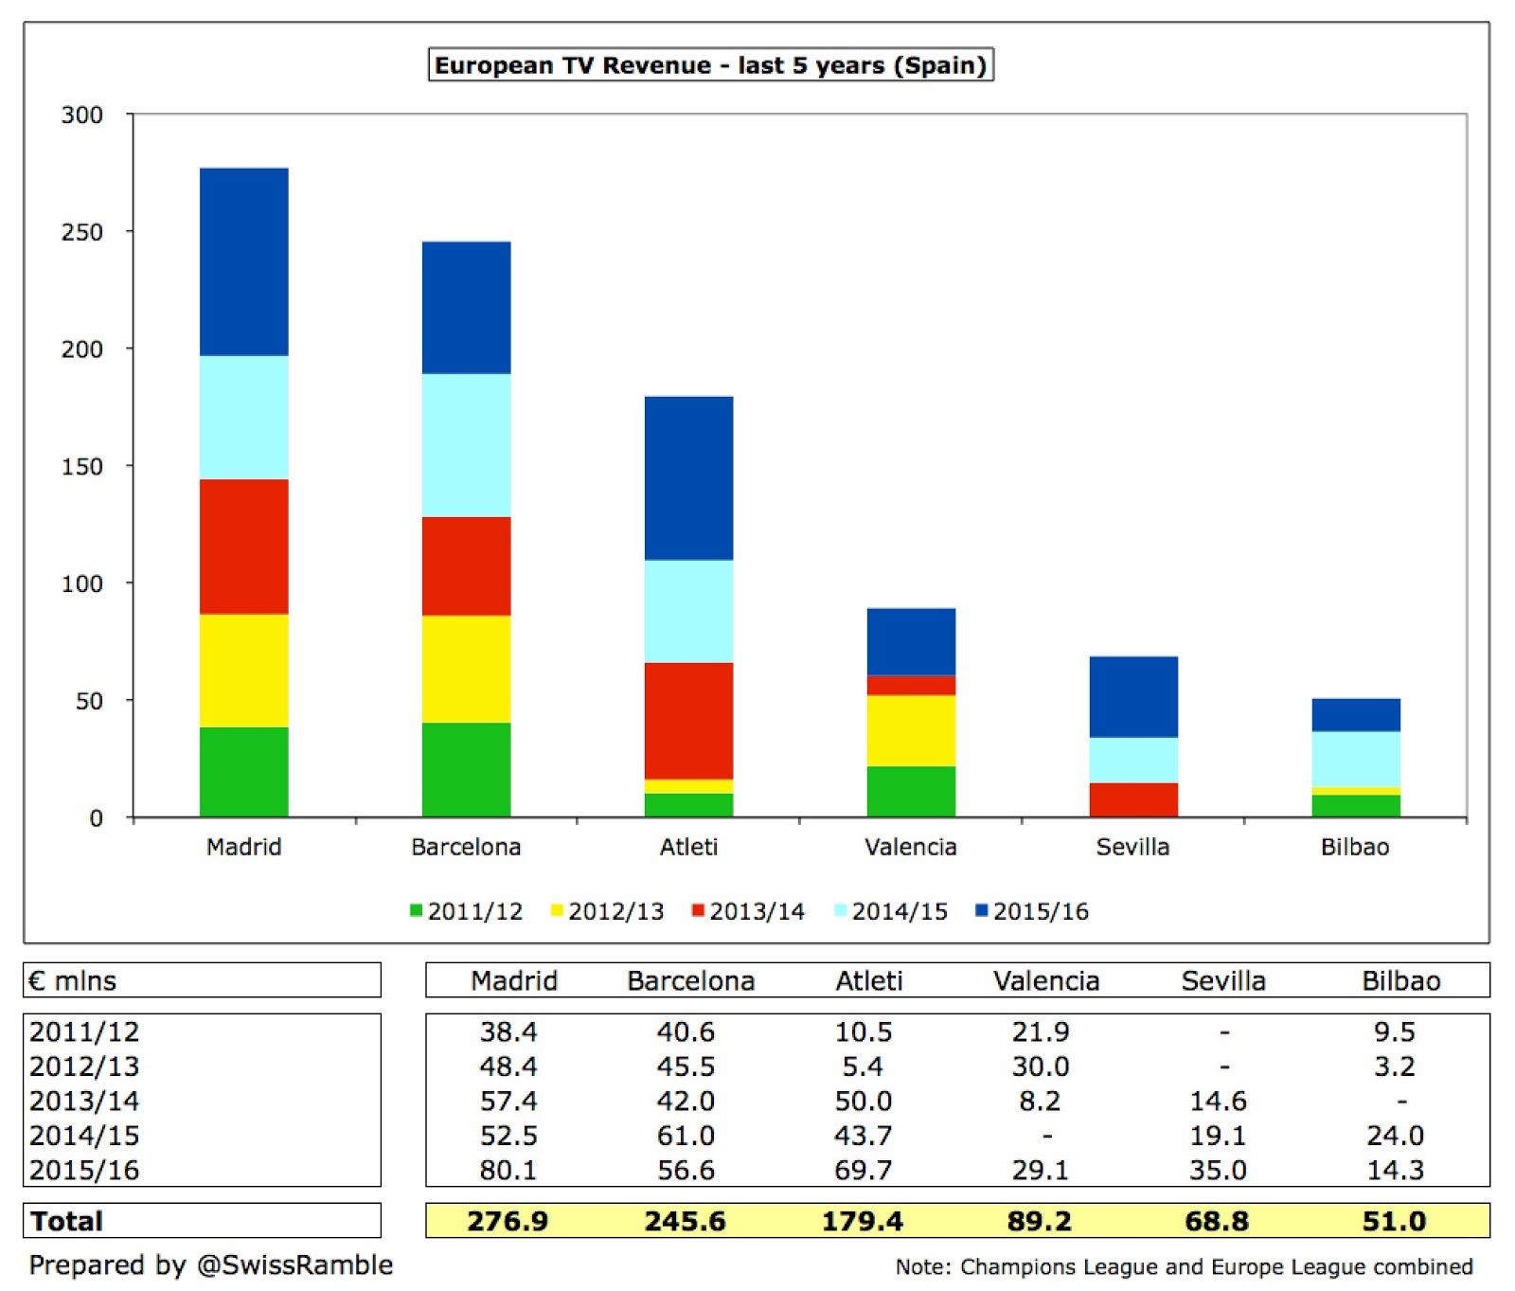Image resolution: width=1515 pixels, height=1291 pixels.
Task: Click Sevilla's light blue 2014/15 bar segment
Action: click(x=1134, y=761)
